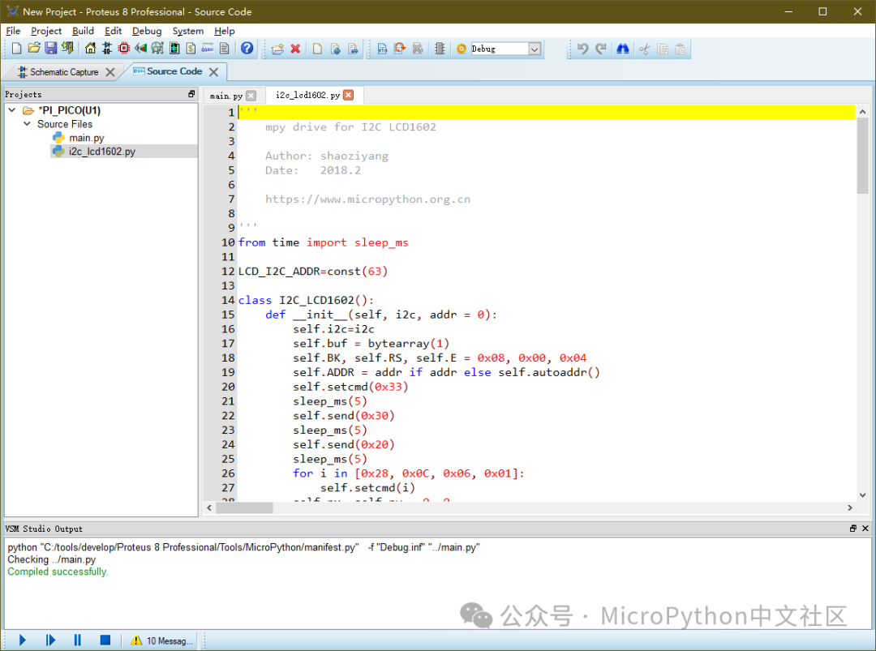The image size is (876, 651).
Task: Create a new project with the blank-page icon
Action: [17, 49]
